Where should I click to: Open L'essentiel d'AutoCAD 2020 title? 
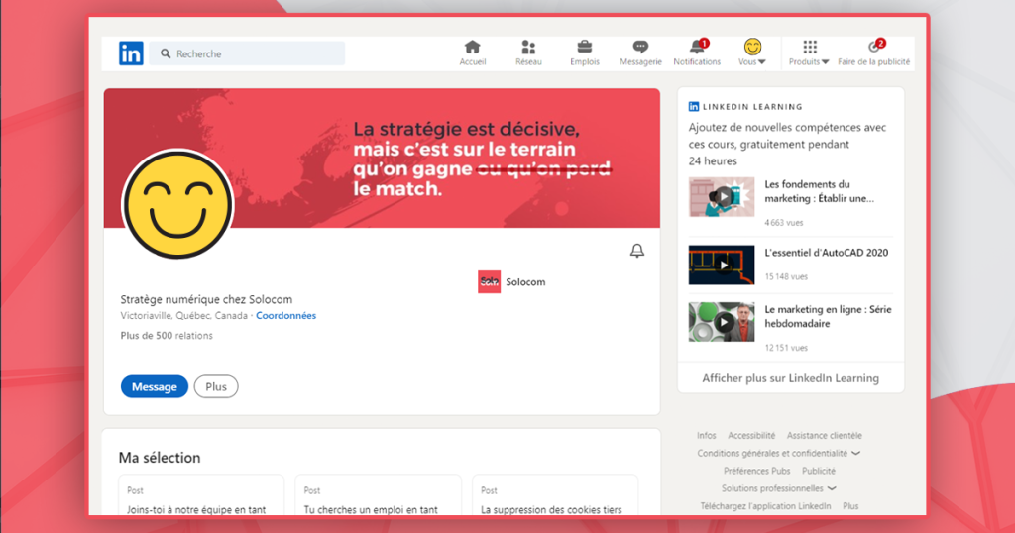pyautogui.click(x=827, y=253)
